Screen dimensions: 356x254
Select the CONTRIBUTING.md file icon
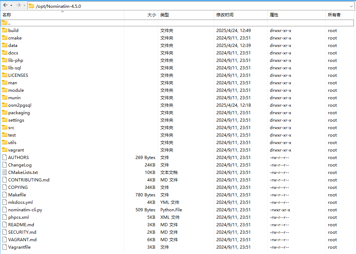5,180
